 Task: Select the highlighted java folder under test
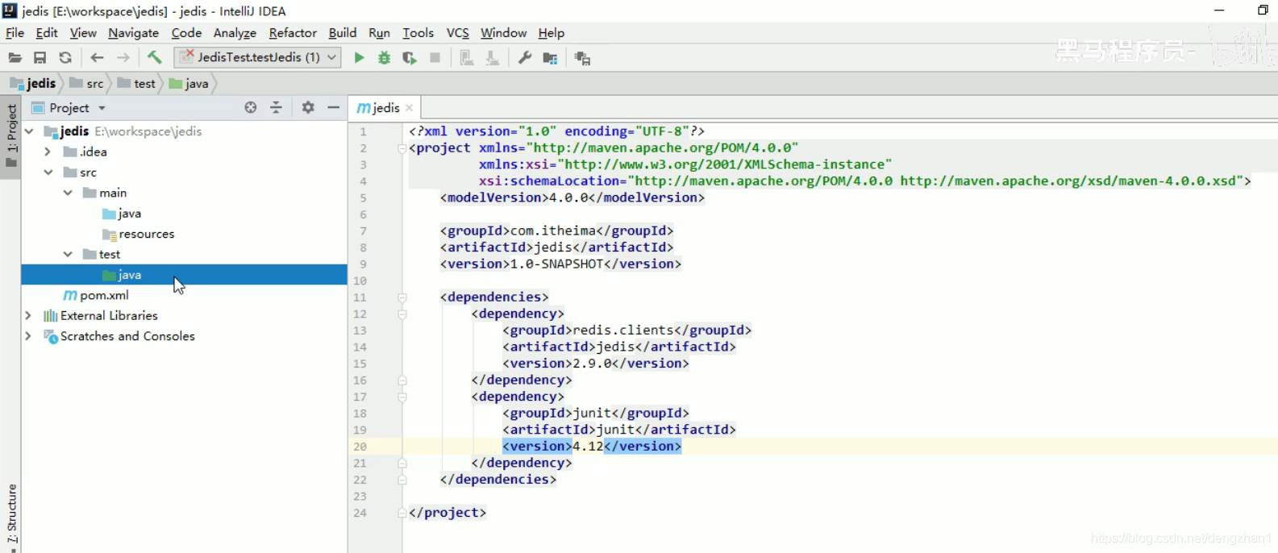coord(184,275)
